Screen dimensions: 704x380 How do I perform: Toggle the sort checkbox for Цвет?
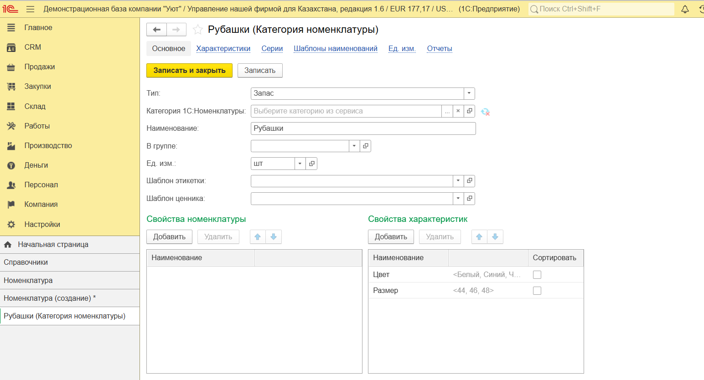(x=537, y=275)
